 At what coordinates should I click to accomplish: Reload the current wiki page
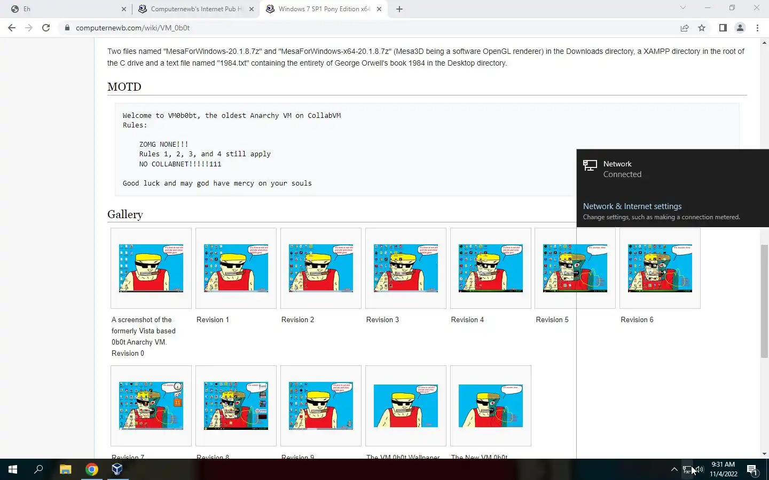46,28
